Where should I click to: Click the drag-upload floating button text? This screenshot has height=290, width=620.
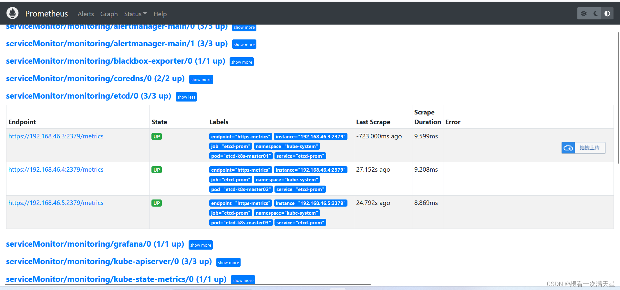pos(590,148)
